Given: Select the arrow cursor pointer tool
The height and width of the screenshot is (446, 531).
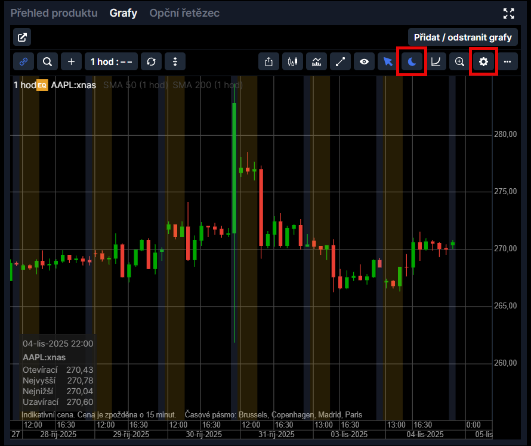Looking at the screenshot, I should click(x=388, y=61).
